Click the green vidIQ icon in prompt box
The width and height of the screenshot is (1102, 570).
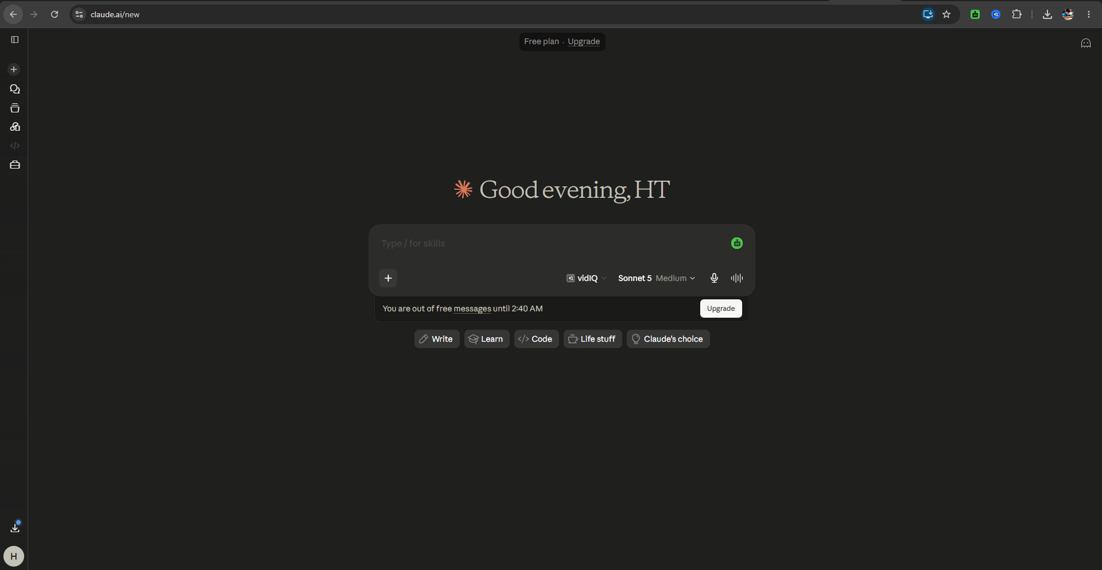[x=737, y=243]
